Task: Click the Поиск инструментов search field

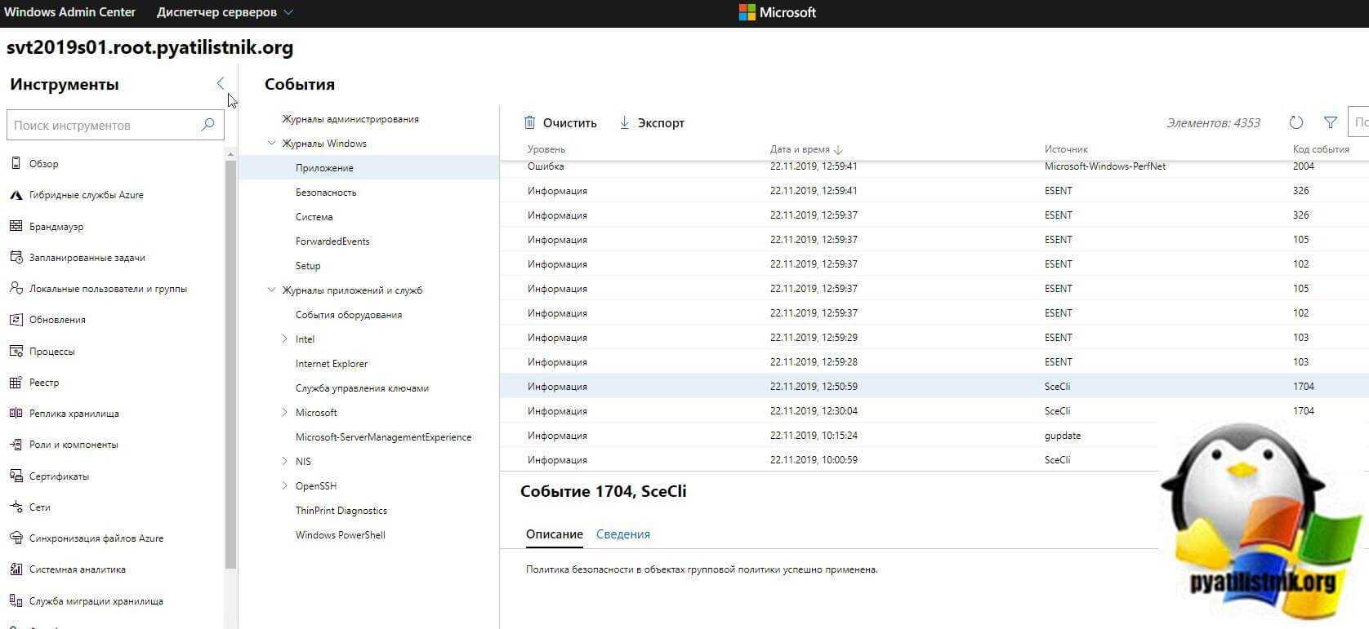Action: [x=105, y=126]
